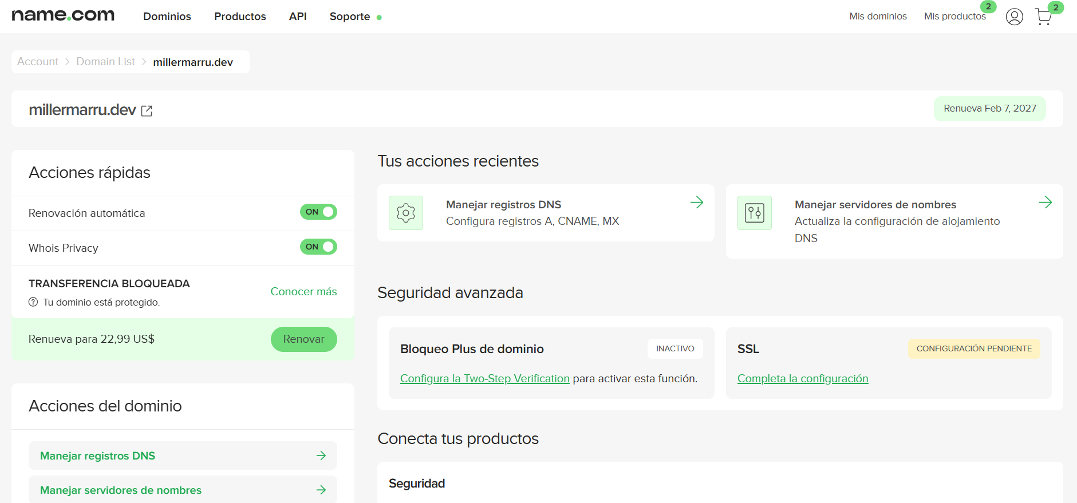
Task: Click arrow on Manejar servidores de nombres card
Action: pyautogui.click(x=1046, y=202)
